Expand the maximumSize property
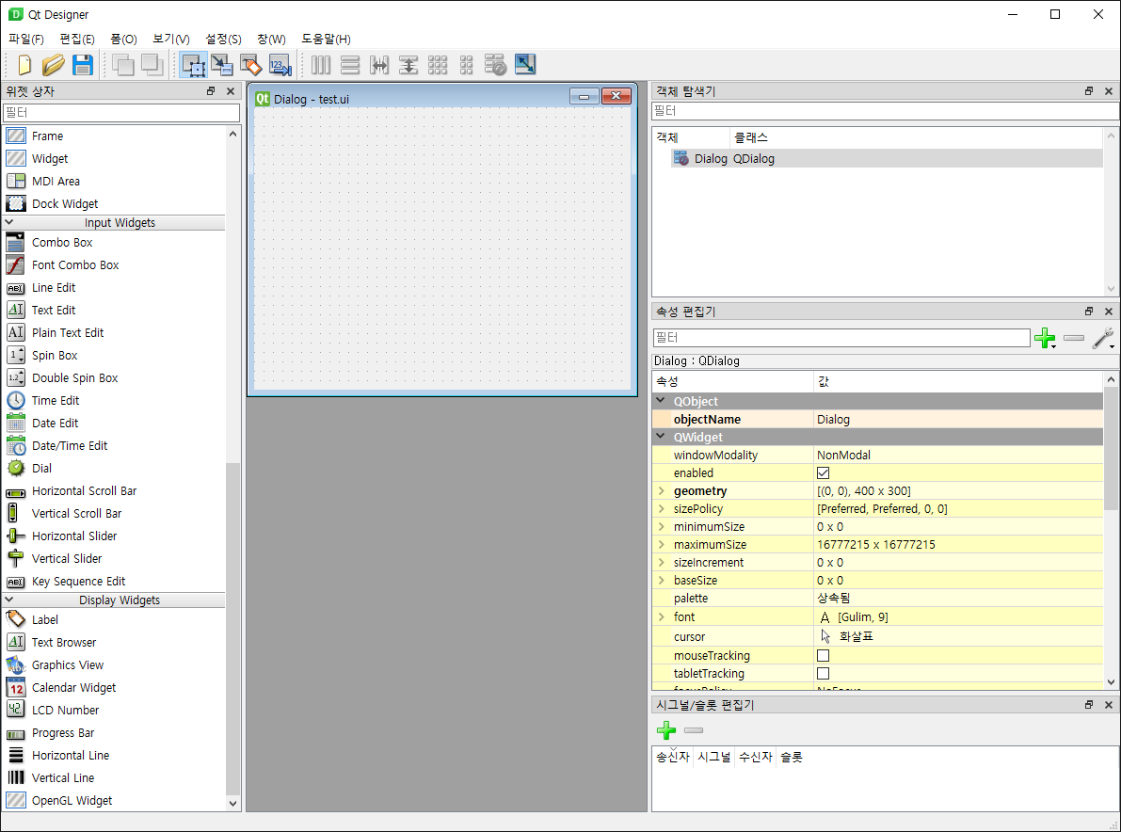The image size is (1121, 832). [662, 545]
